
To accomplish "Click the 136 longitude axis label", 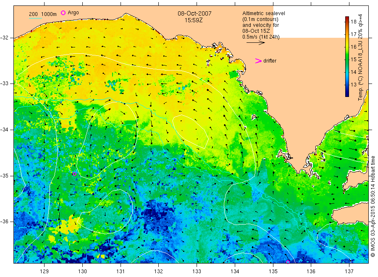I will pyautogui.click(x=311, y=272).
